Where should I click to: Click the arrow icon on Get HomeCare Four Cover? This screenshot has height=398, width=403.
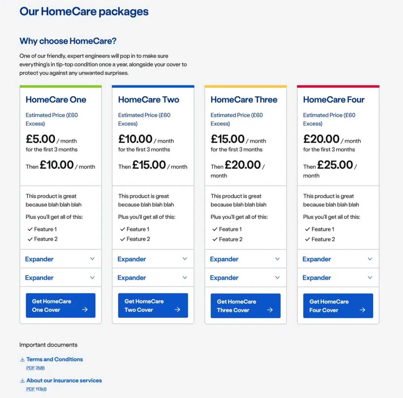coord(363,310)
